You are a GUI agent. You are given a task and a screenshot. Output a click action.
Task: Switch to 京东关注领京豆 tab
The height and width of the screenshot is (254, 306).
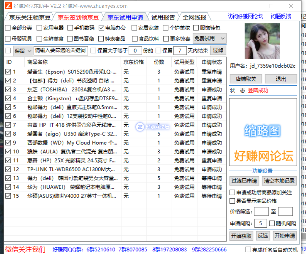30,17
